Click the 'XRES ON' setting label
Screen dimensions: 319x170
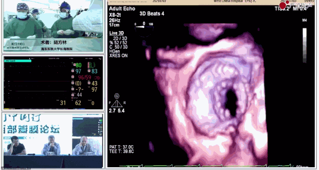(x=118, y=56)
